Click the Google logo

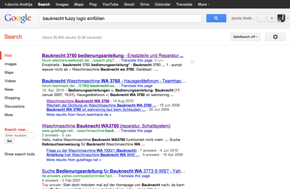[x=18, y=18]
